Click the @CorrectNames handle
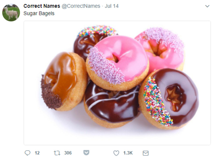Viewport: 212px width, 160px height. [x=81, y=6]
